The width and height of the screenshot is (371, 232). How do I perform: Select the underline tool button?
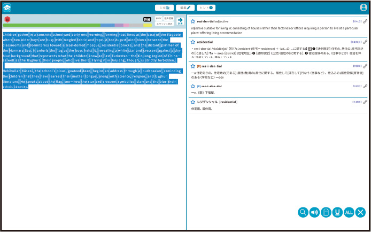(337, 212)
